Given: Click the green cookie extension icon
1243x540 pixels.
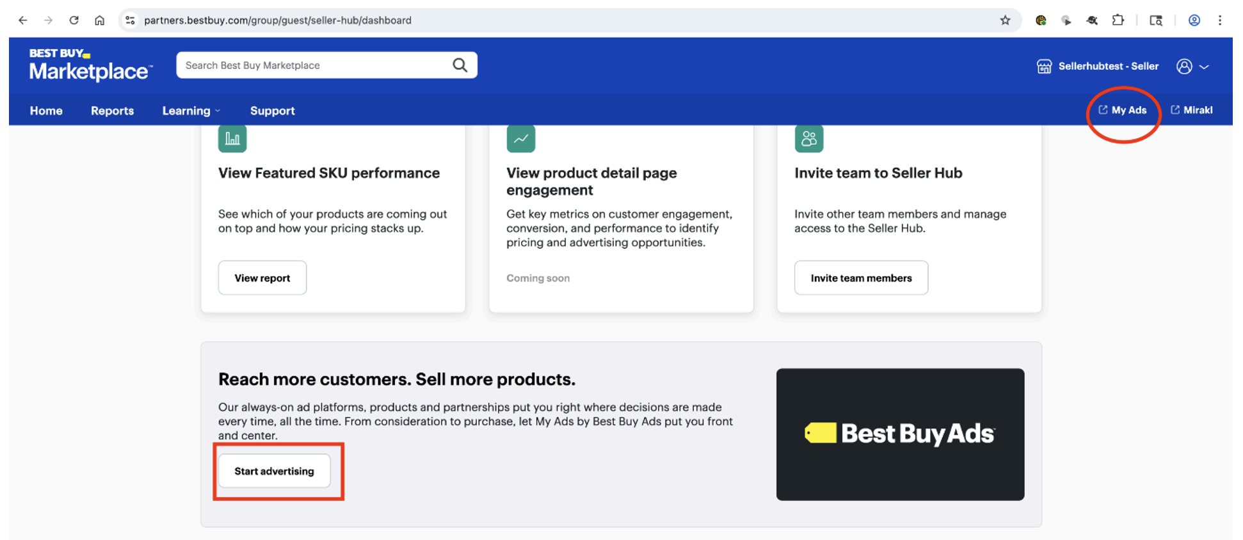Looking at the screenshot, I should (1041, 20).
